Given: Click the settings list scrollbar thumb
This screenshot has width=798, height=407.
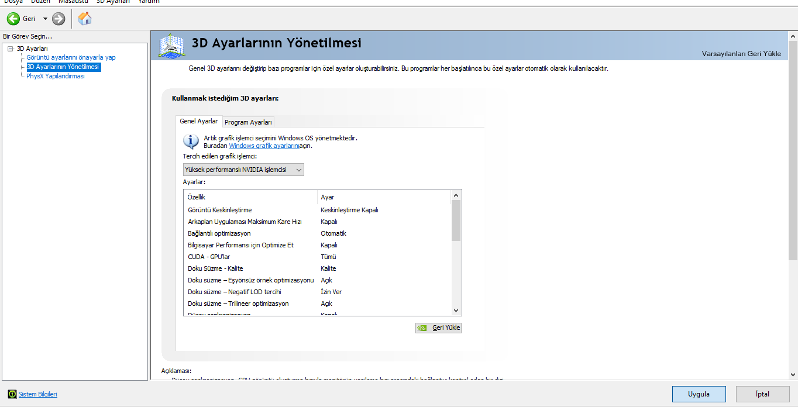Looking at the screenshot, I should pyautogui.click(x=456, y=220).
